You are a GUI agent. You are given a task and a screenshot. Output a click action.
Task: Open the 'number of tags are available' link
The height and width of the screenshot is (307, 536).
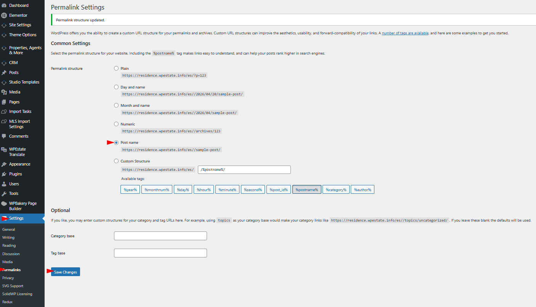click(x=405, y=33)
